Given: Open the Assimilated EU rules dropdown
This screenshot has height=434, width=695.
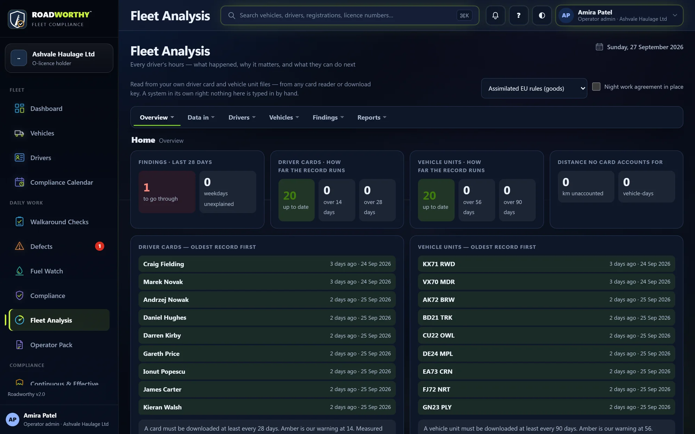Looking at the screenshot, I should pos(534,88).
